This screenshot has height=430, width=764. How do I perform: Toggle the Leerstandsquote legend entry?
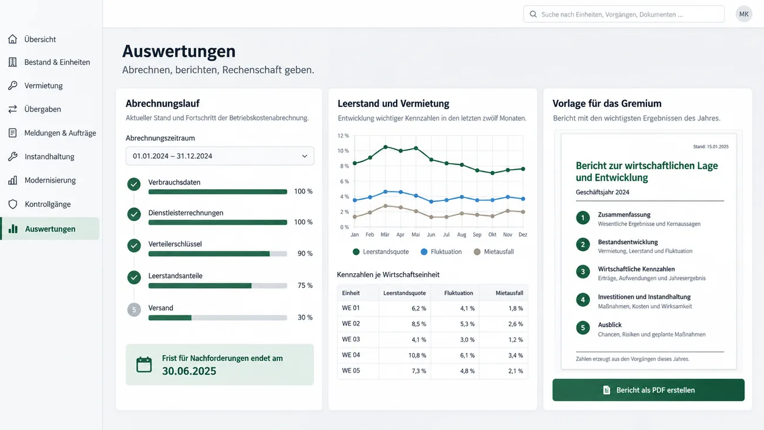tap(380, 252)
